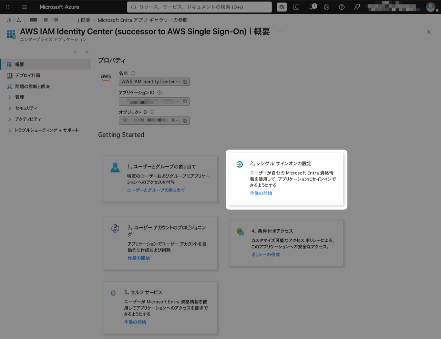The height and width of the screenshot is (339, 441).
Task: Click the 問題の診断と解決 wrench icon
Action: pos(10,86)
